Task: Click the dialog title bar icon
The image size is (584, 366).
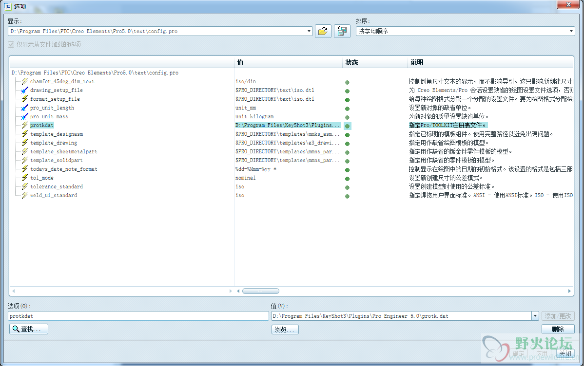Action: tap(8, 7)
